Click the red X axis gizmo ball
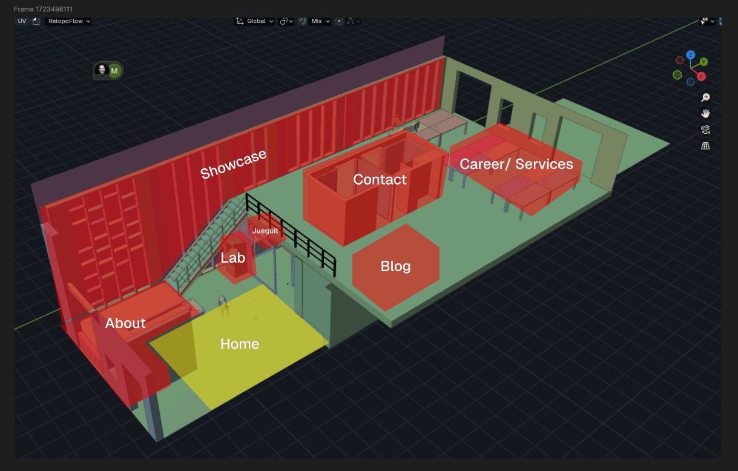Screen dimensions: 738x471 [700, 76]
